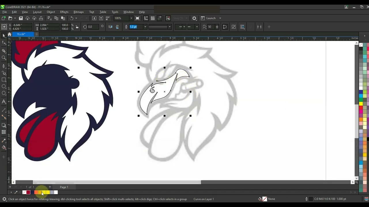Click the Save icon
The height and width of the screenshot is (207, 369).
click(x=21, y=18)
